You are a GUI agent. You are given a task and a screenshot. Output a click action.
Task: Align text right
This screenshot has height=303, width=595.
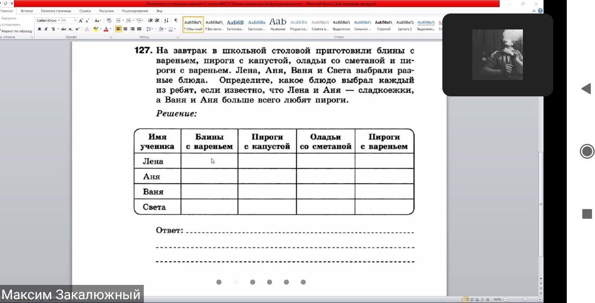[x=132, y=29]
